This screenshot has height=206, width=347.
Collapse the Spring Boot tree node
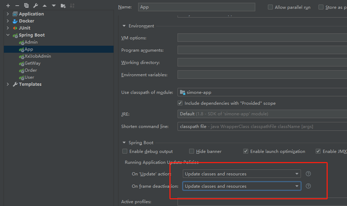(x=8, y=35)
